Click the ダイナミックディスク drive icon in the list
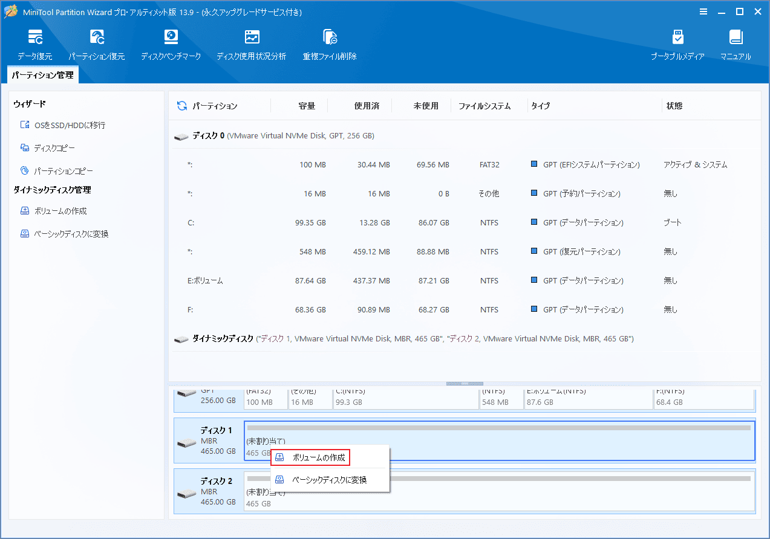 coord(181,340)
